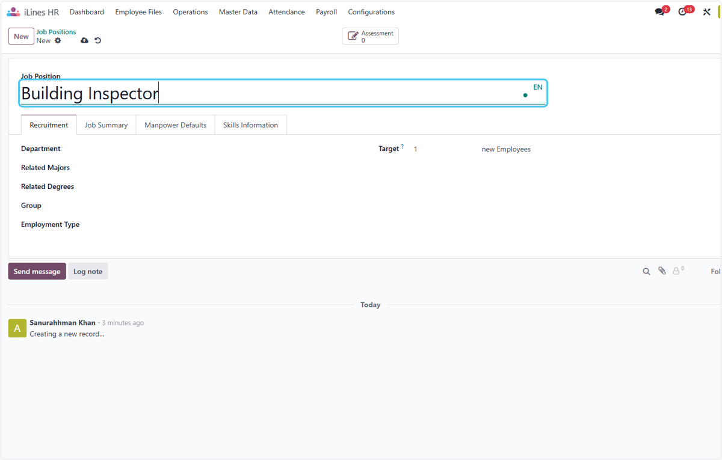Switch to the Skills Information tab
The height and width of the screenshot is (460, 722).
click(x=250, y=125)
